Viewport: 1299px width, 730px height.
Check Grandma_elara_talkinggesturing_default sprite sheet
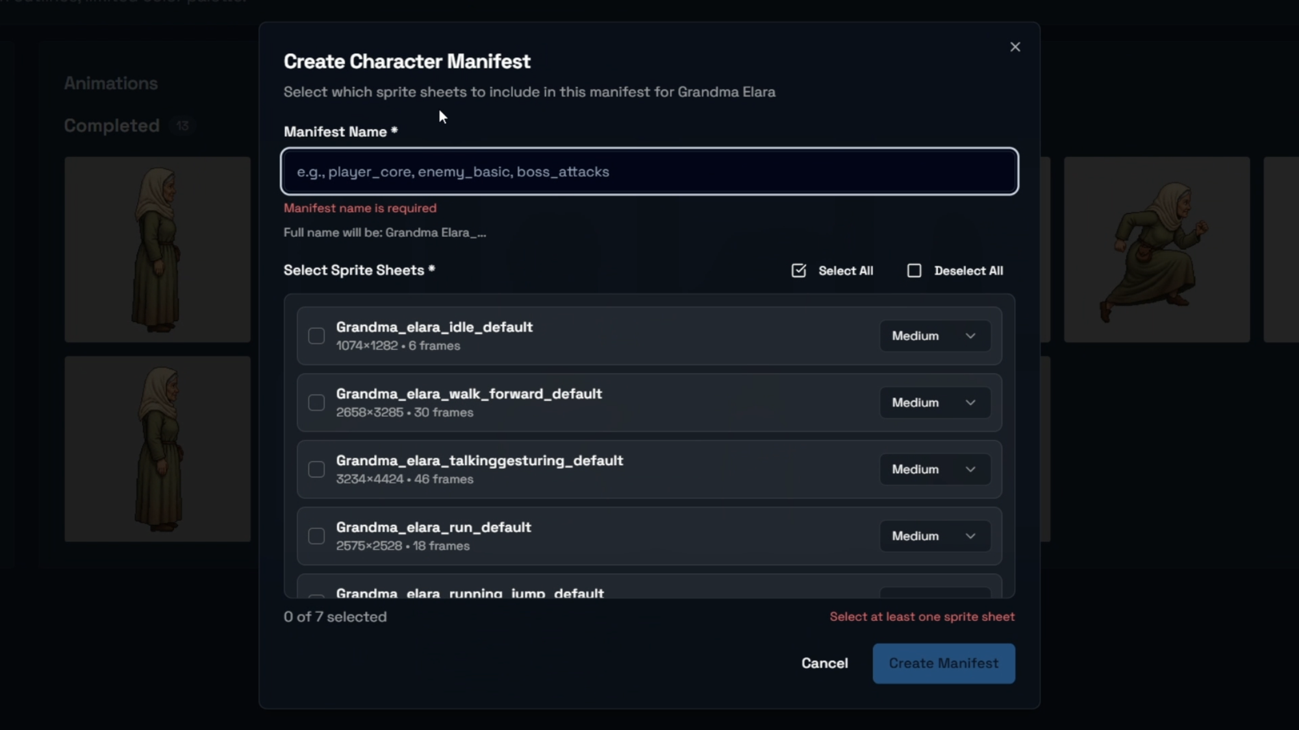point(316,470)
